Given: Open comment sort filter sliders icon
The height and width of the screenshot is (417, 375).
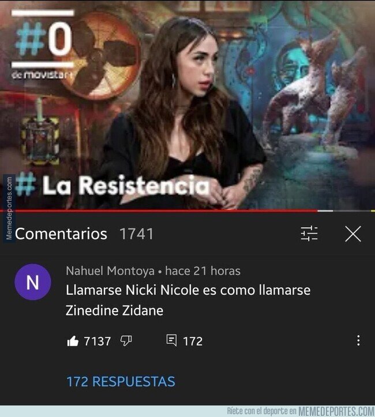Looking at the screenshot, I should click(x=309, y=234).
